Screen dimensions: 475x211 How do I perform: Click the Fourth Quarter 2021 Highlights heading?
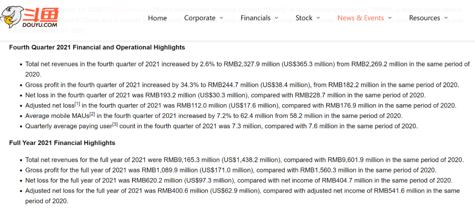97,47
